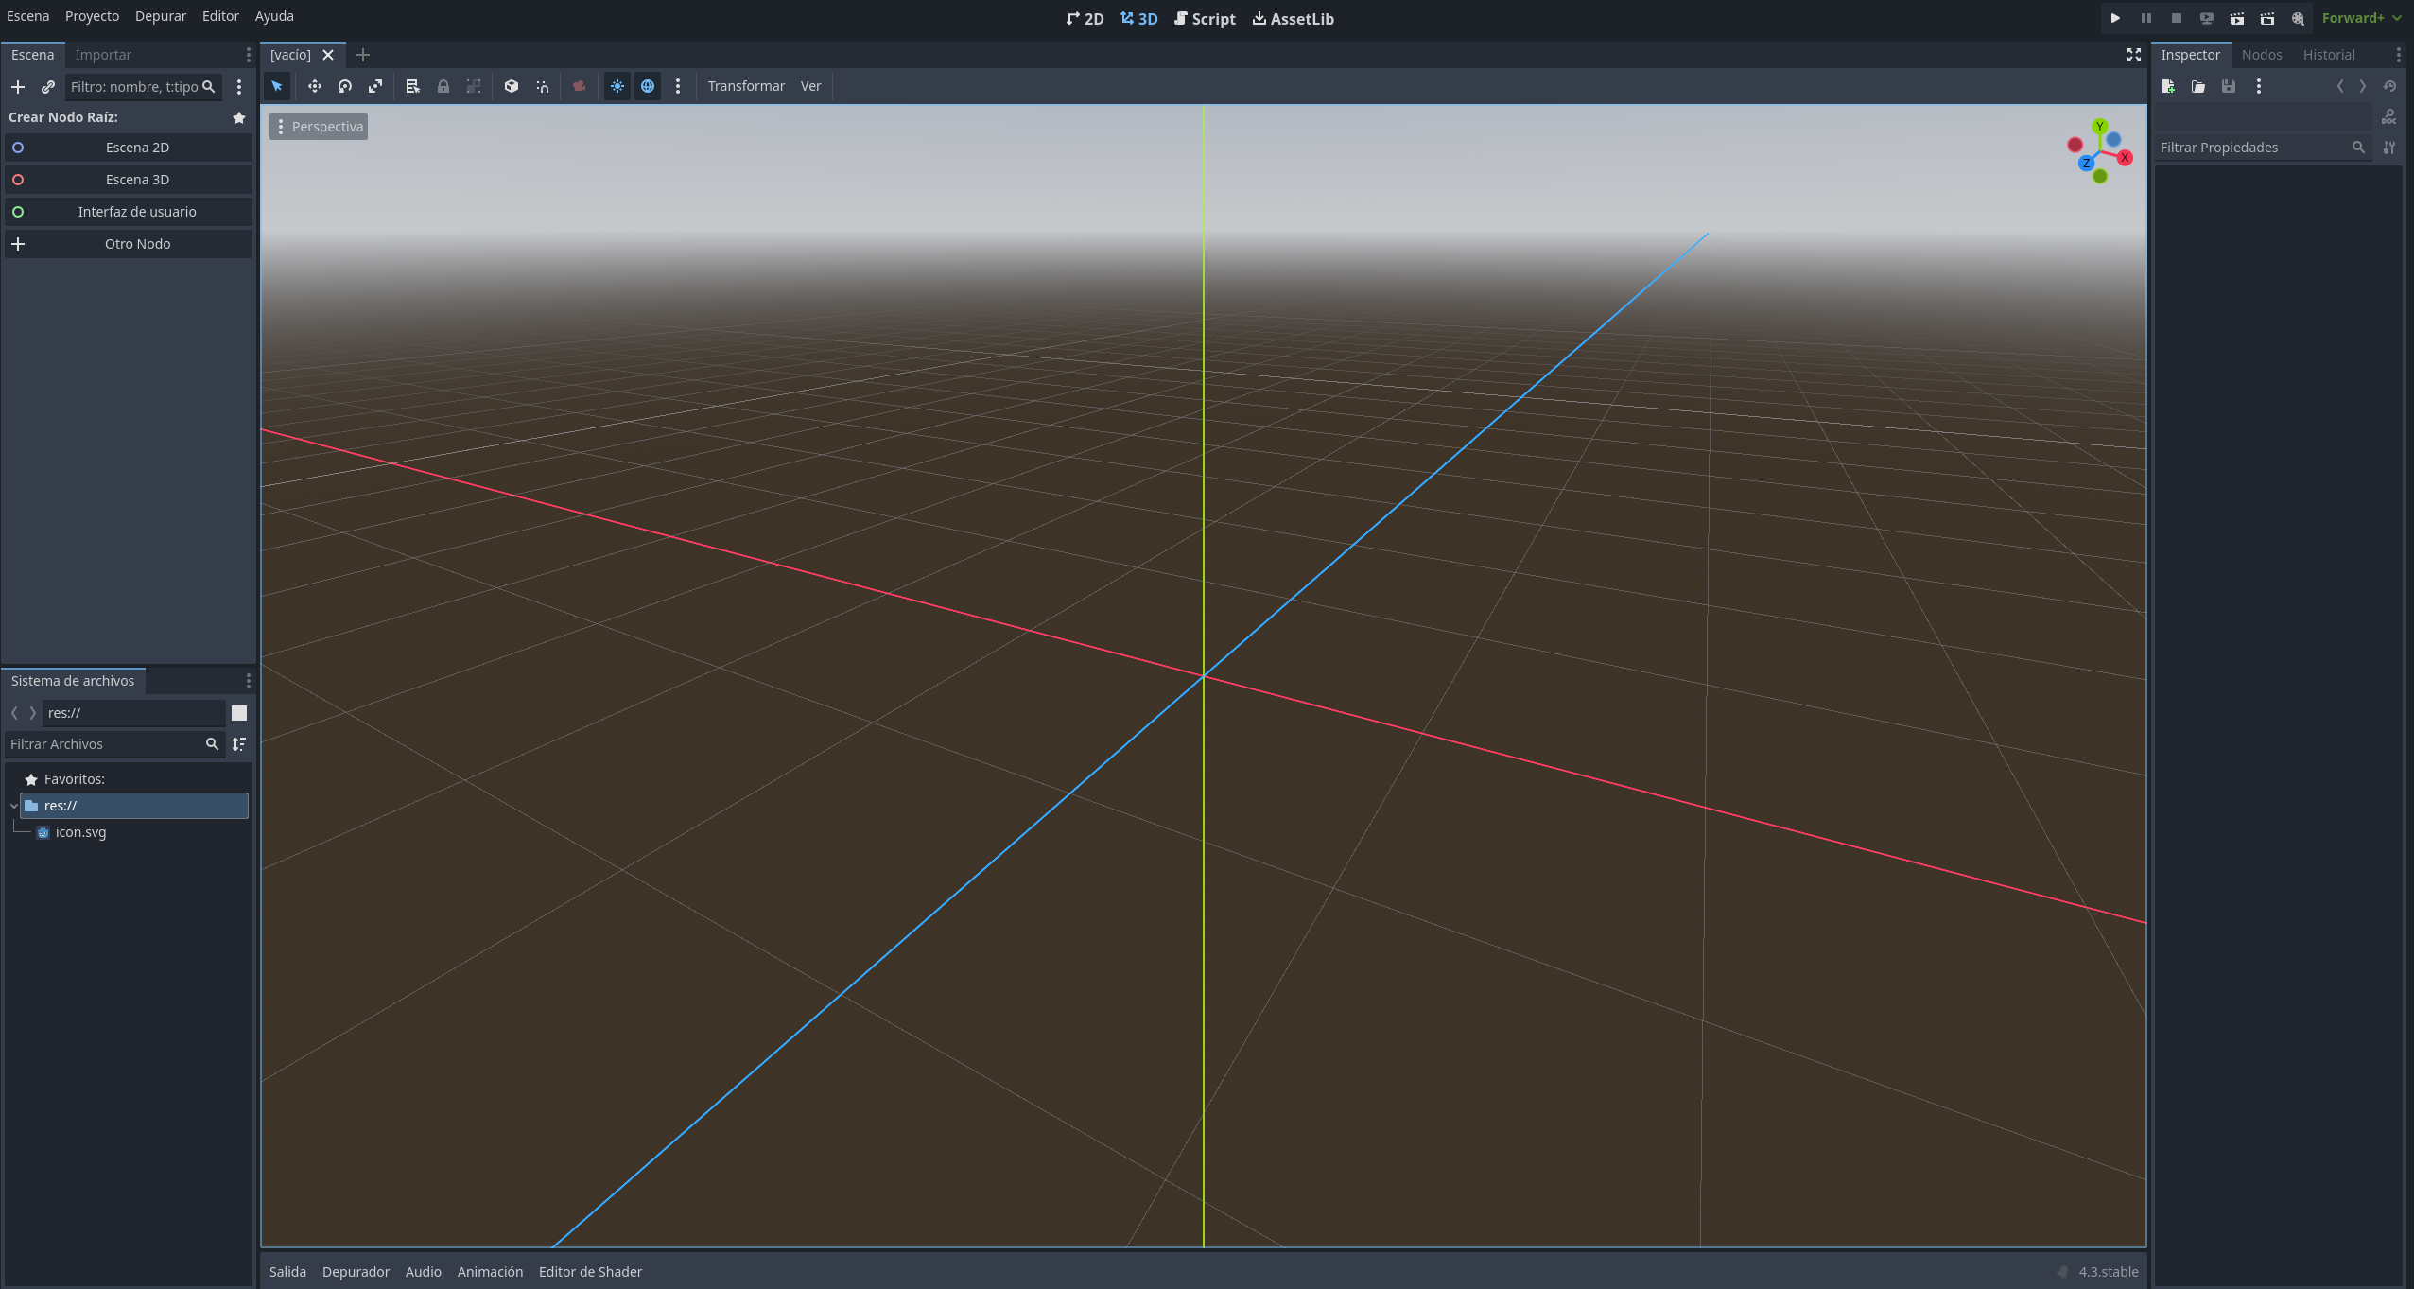Image resolution: width=2414 pixels, height=1289 pixels.
Task: Select icon.svg file in file system
Action: click(80, 832)
